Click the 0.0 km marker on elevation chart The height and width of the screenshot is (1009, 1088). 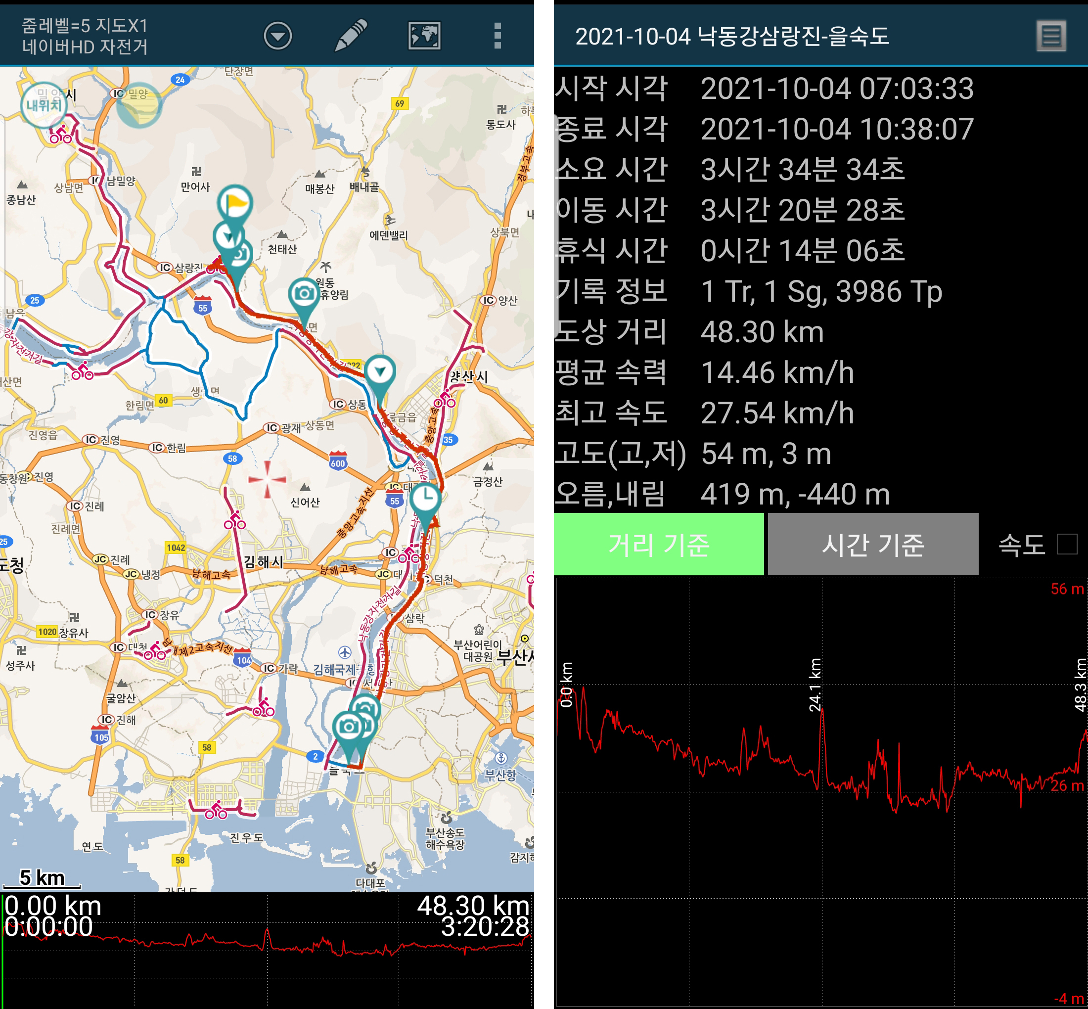(x=567, y=685)
